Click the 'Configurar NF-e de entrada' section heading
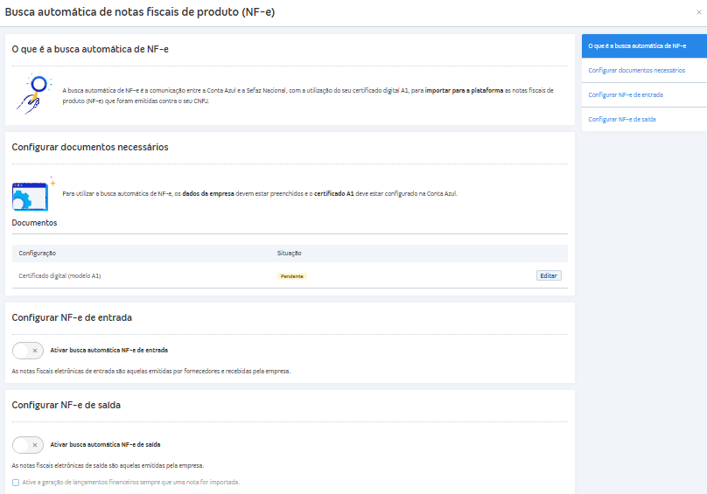Image resolution: width=707 pixels, height=494 pixels. (x=72, y=317)
